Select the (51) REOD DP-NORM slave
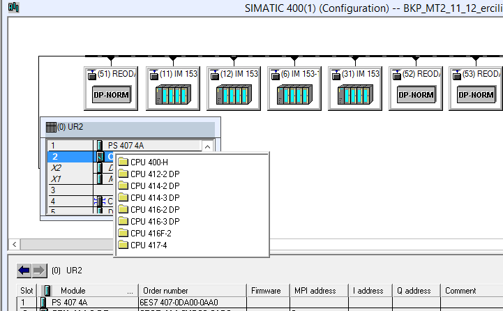The height and width of the screenshot is (311, 503). coord(111,89)
